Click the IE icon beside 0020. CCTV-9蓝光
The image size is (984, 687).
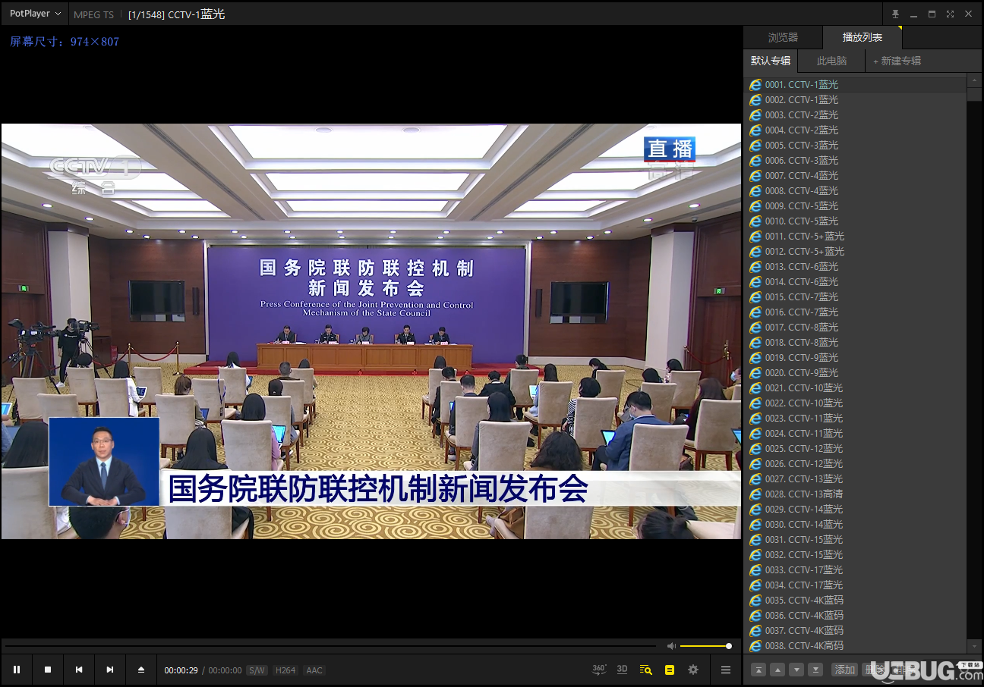pos(755,373)
